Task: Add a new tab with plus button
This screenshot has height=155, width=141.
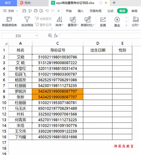Action: (114, 3)
